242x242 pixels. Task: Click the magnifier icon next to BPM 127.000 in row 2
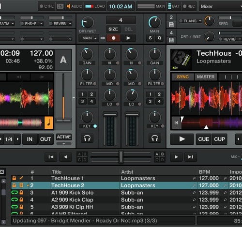[225, 185]
